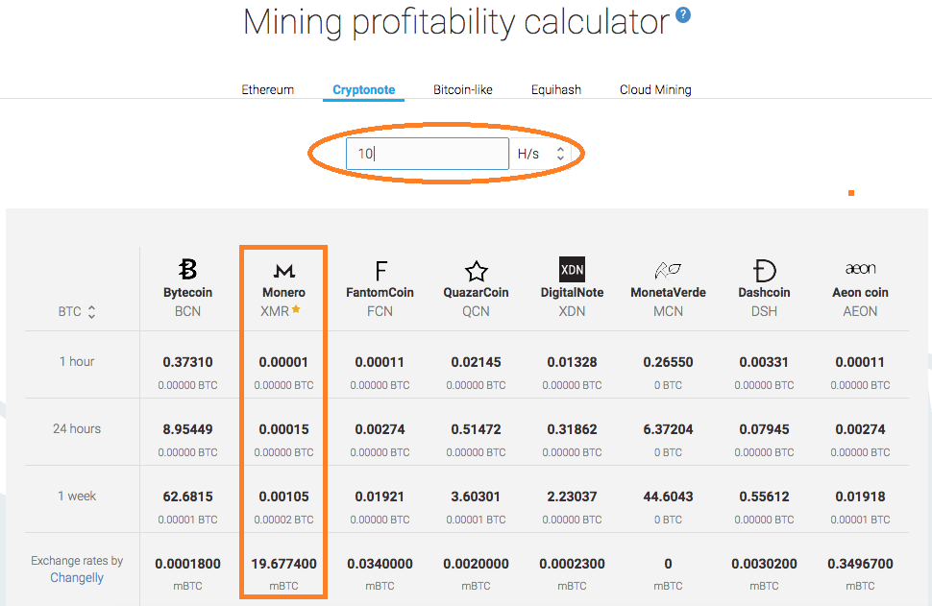This screenshot has width=932, height=606.
Task: Open the H/s hashrate unit dropdown
Action: tap(541, 154)
